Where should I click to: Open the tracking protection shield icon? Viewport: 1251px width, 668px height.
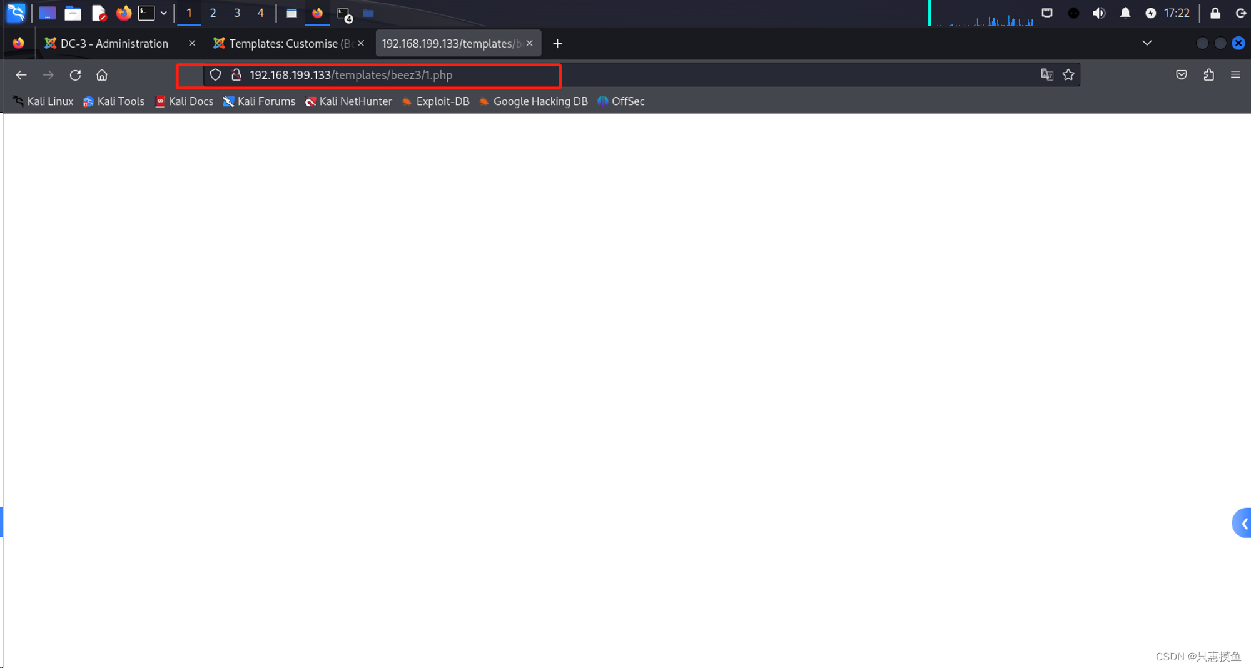click(x=215, y=75)
